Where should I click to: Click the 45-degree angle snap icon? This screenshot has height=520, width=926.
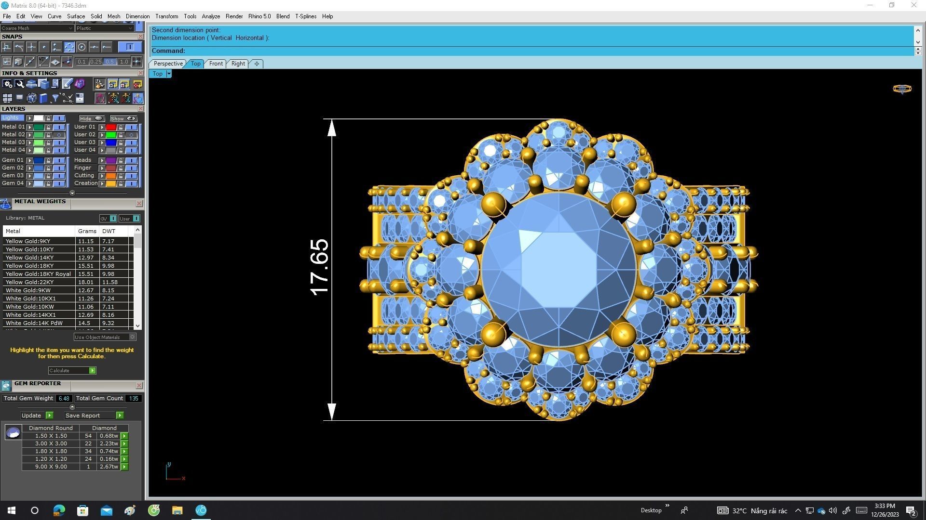pos(44,62)
